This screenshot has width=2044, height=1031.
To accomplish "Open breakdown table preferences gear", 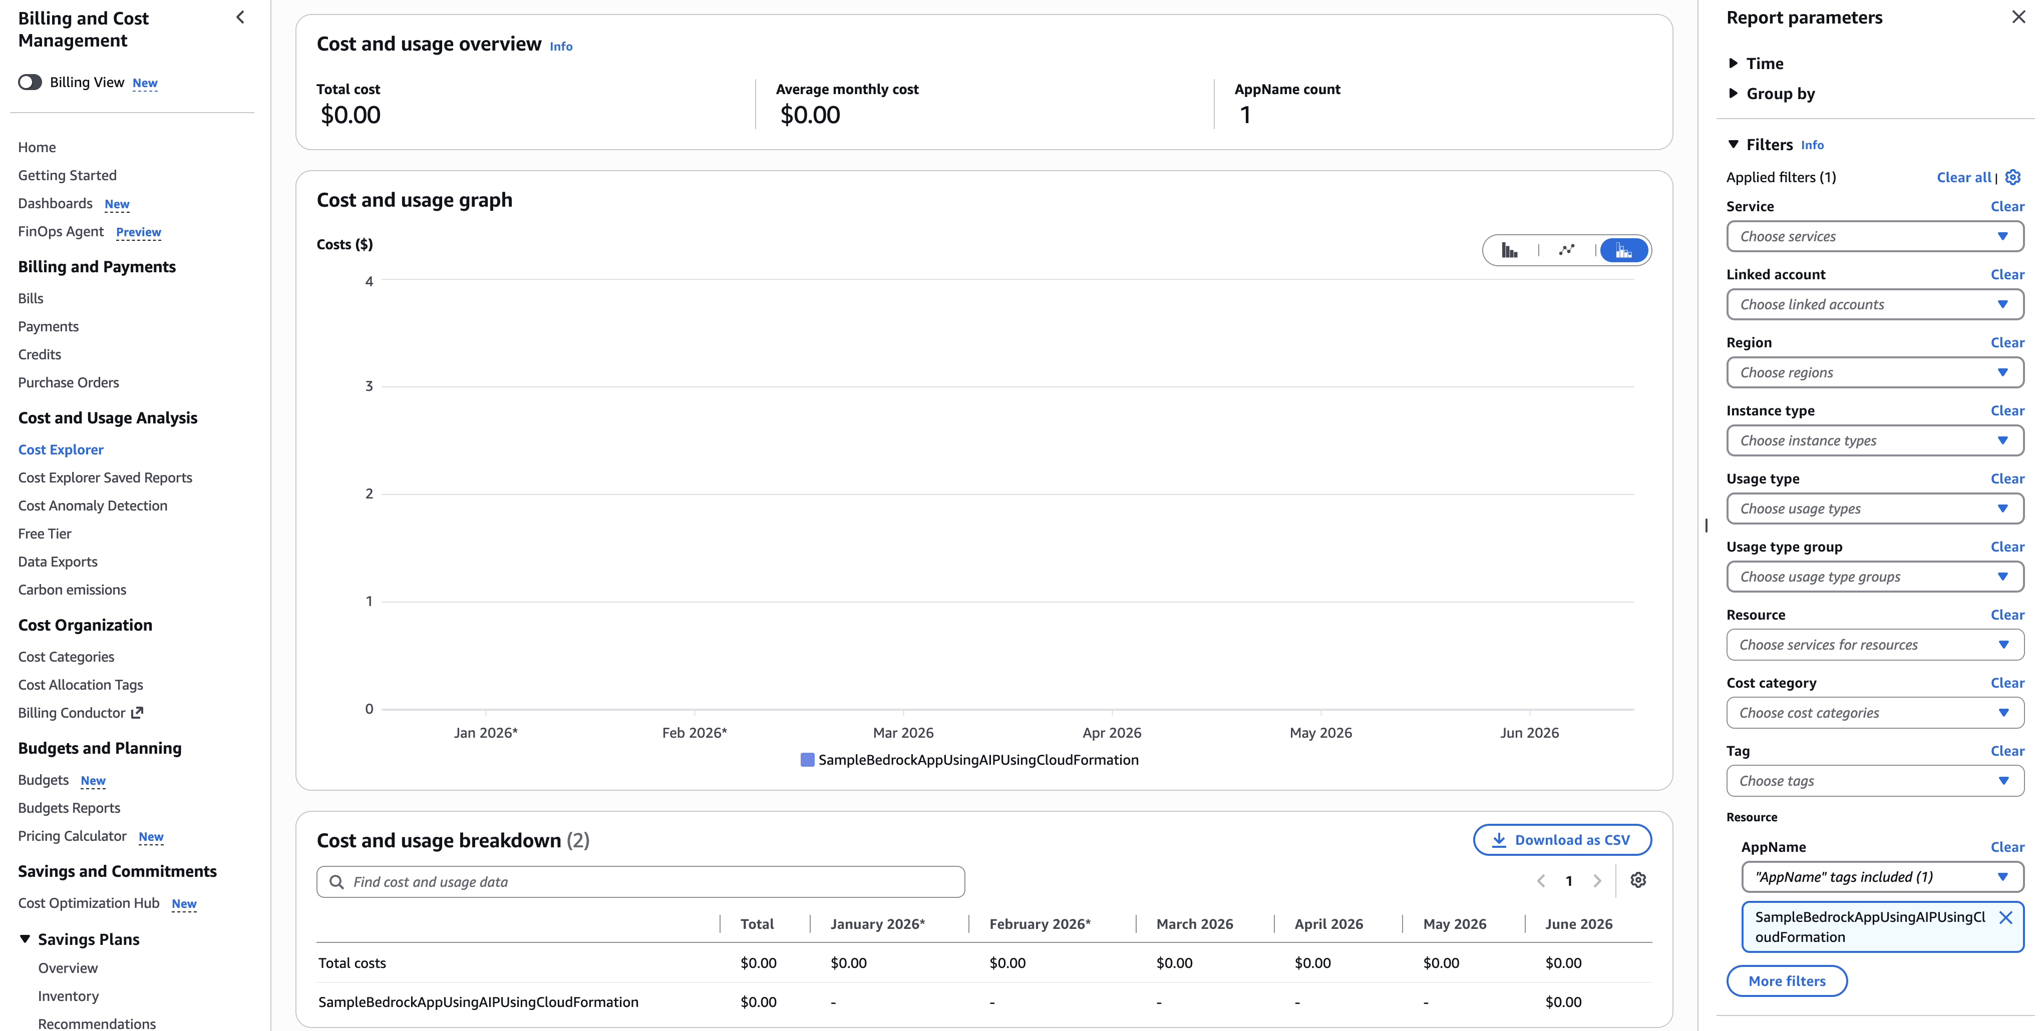I will pos(1638,880).
